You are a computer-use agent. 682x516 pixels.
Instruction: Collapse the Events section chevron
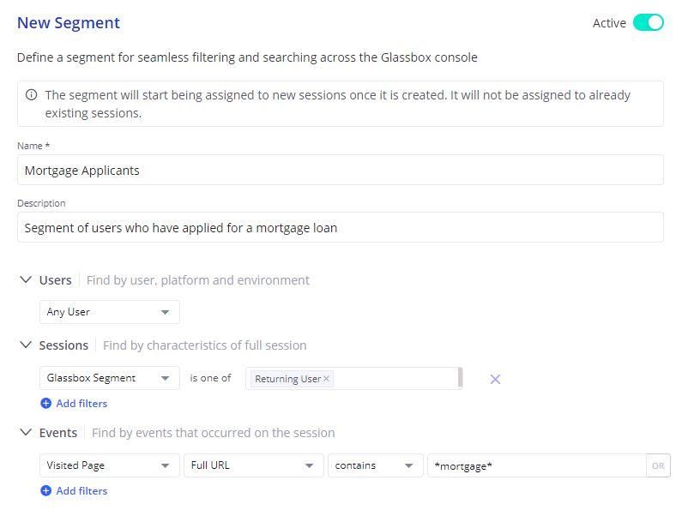(x=26, y=432)
